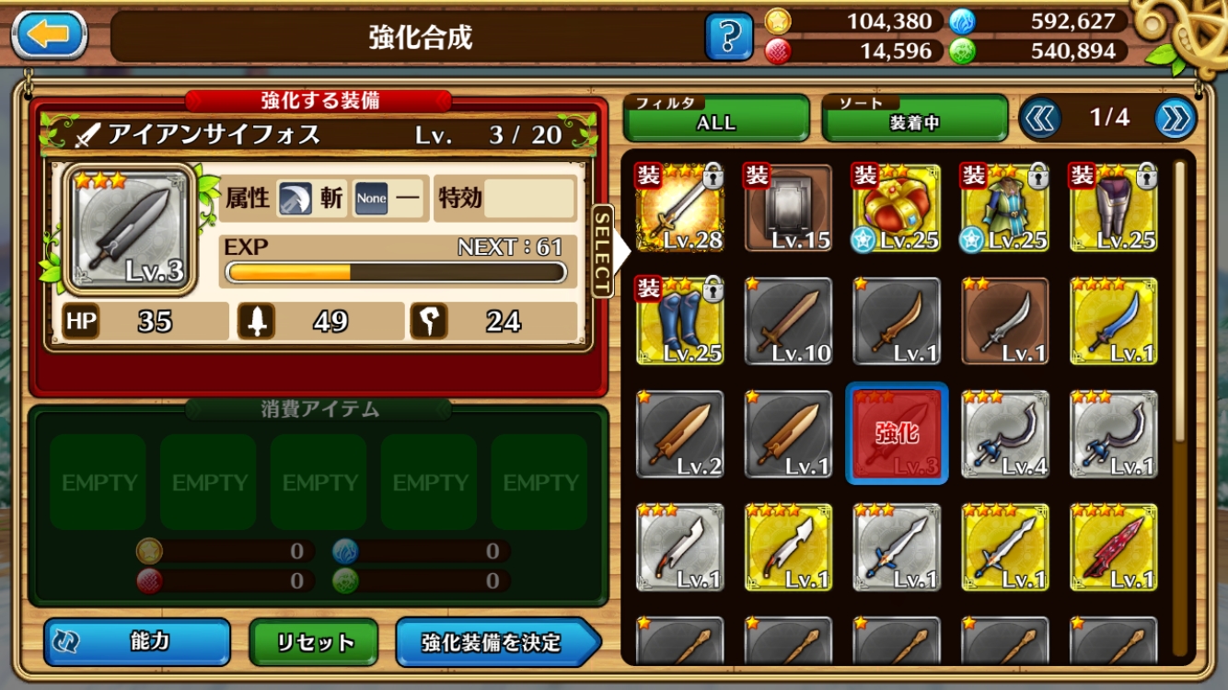
Task: Select the equipped armor Lv.15 icon
Action: point(788,209)
